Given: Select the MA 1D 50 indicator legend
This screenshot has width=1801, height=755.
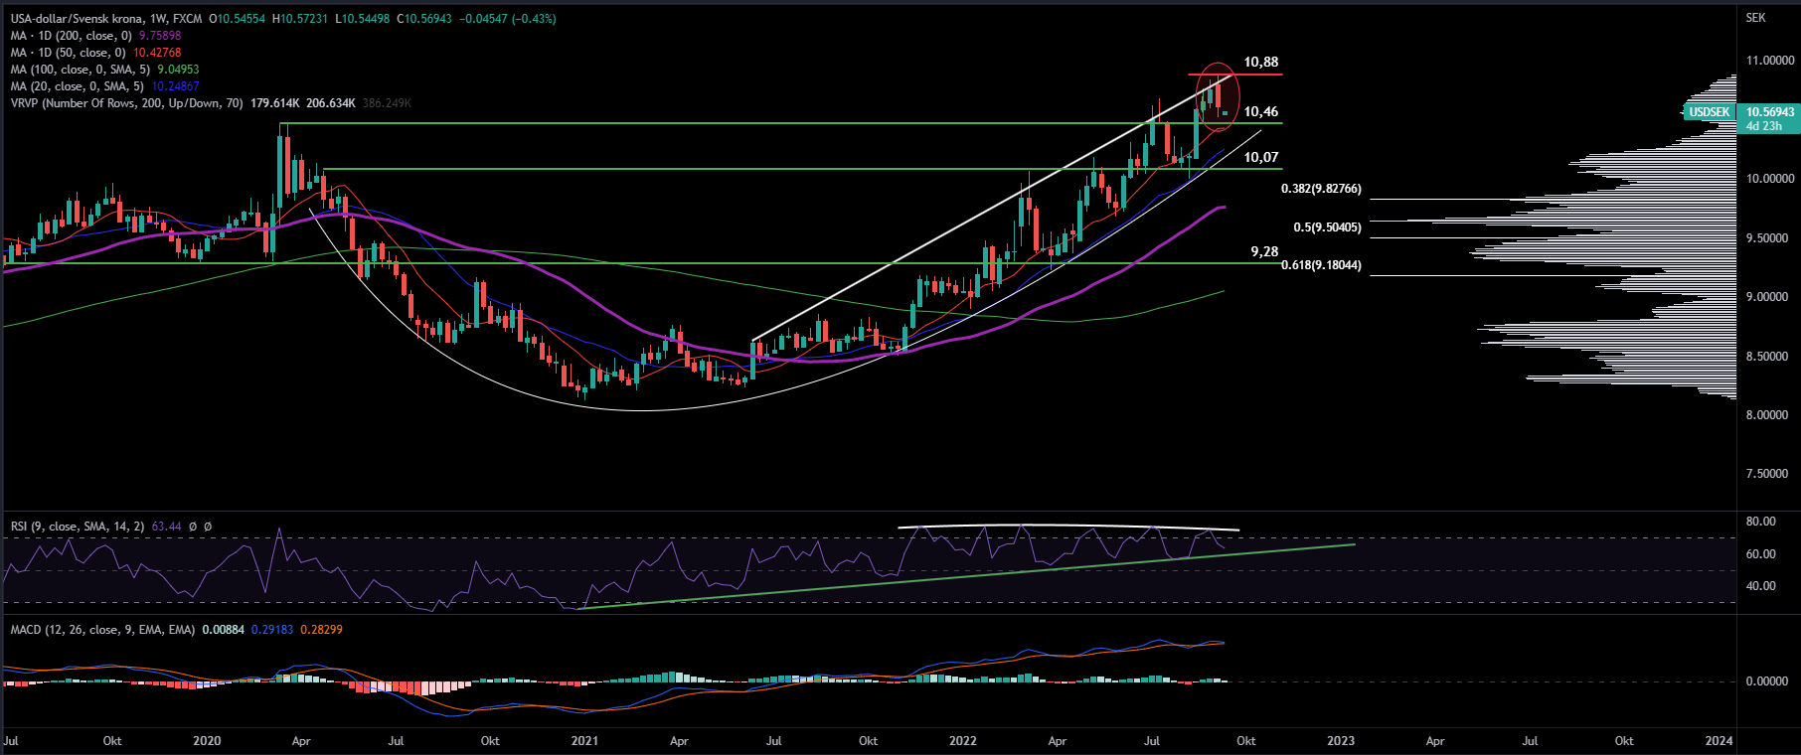Looking at the screenshot, I should 69,53.
